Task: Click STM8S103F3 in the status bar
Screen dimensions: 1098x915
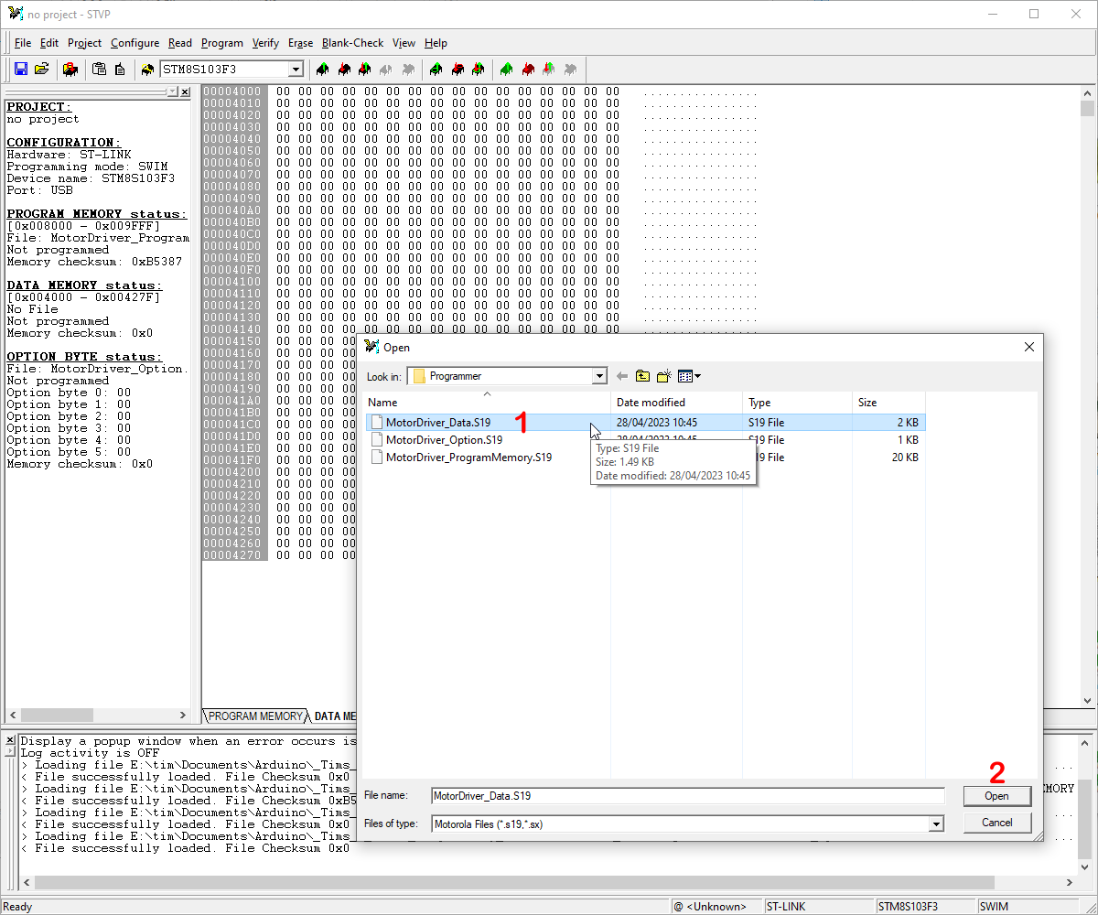Action: point(908,907)
